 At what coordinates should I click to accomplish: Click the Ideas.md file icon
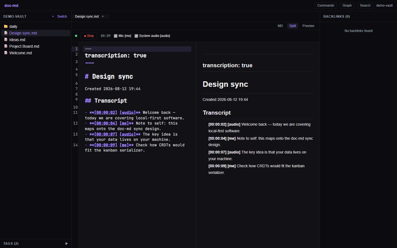click(x=6, y=40)
